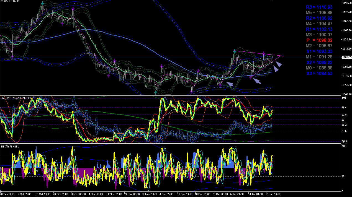Click the current price tag 1103.95
Viewport: 352px width, 197px height.
[x=347, y=57]
